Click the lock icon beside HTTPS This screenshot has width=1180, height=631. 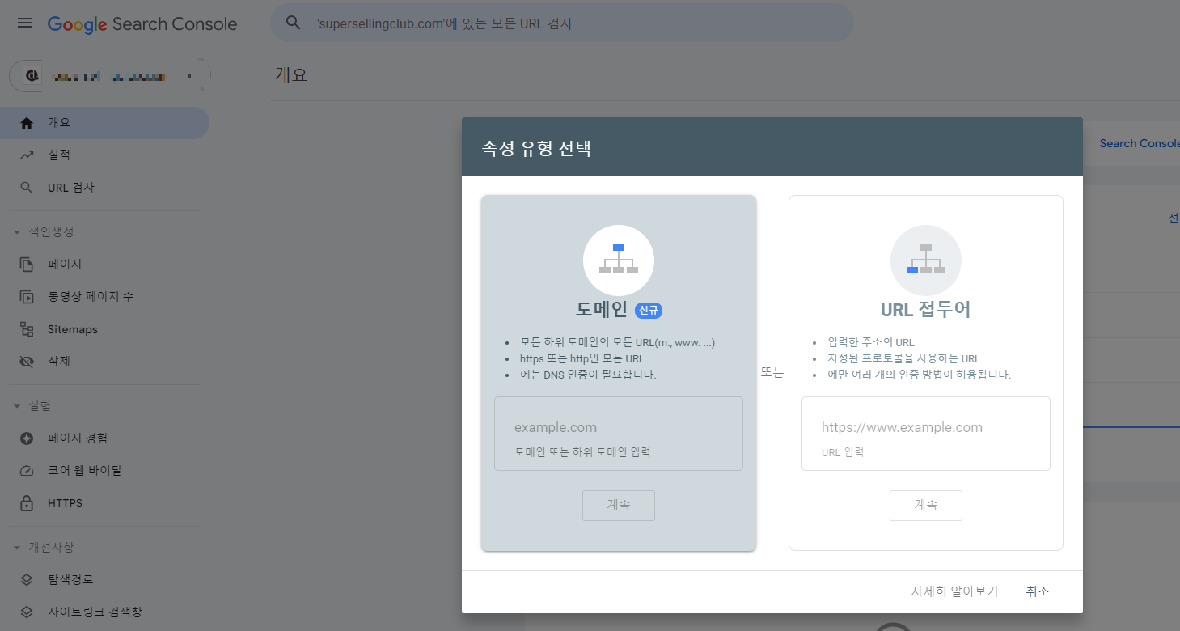(x=27, y=503)
